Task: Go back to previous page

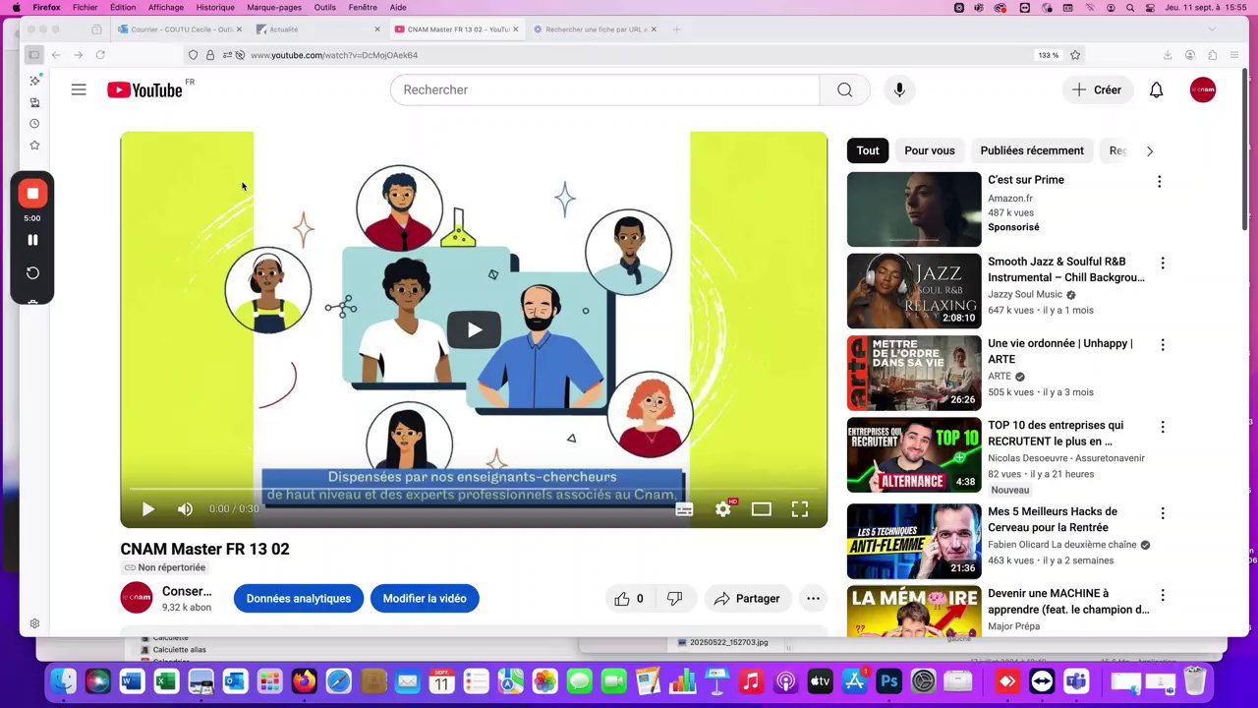Action: [x=56, y=55]
